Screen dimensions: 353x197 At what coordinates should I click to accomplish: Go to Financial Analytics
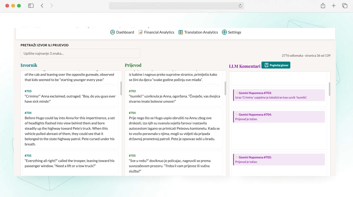click(x=156, y=32)
